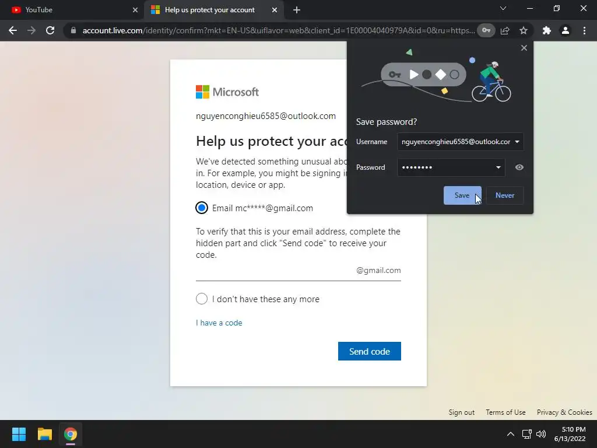
Task: Show the password with the eye icon
Action: pyautogui.click(x=519, y=167)
